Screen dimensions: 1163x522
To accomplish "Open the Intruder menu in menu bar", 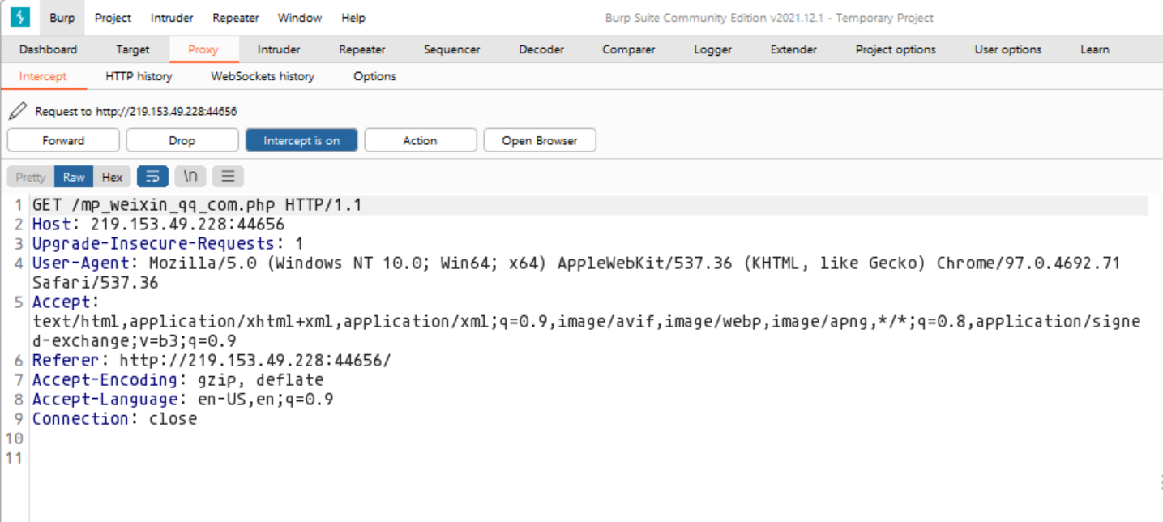I will click(x=172, y=18).
